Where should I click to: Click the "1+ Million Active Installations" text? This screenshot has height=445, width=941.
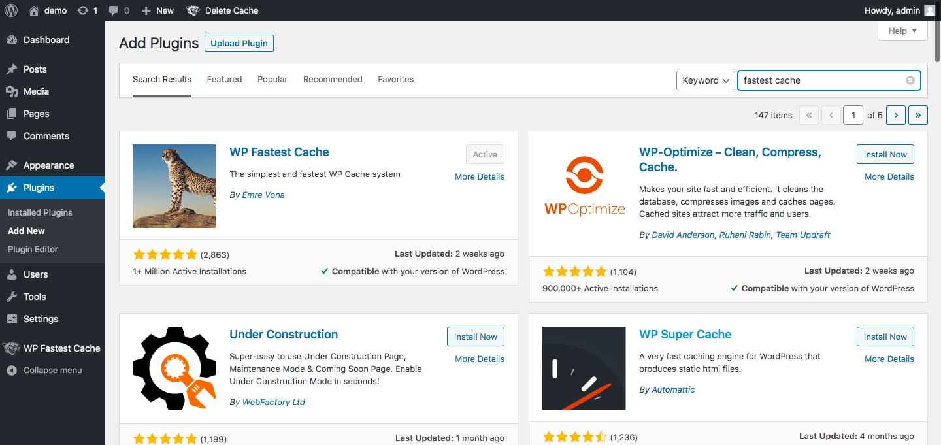click(x=190, y=271)
